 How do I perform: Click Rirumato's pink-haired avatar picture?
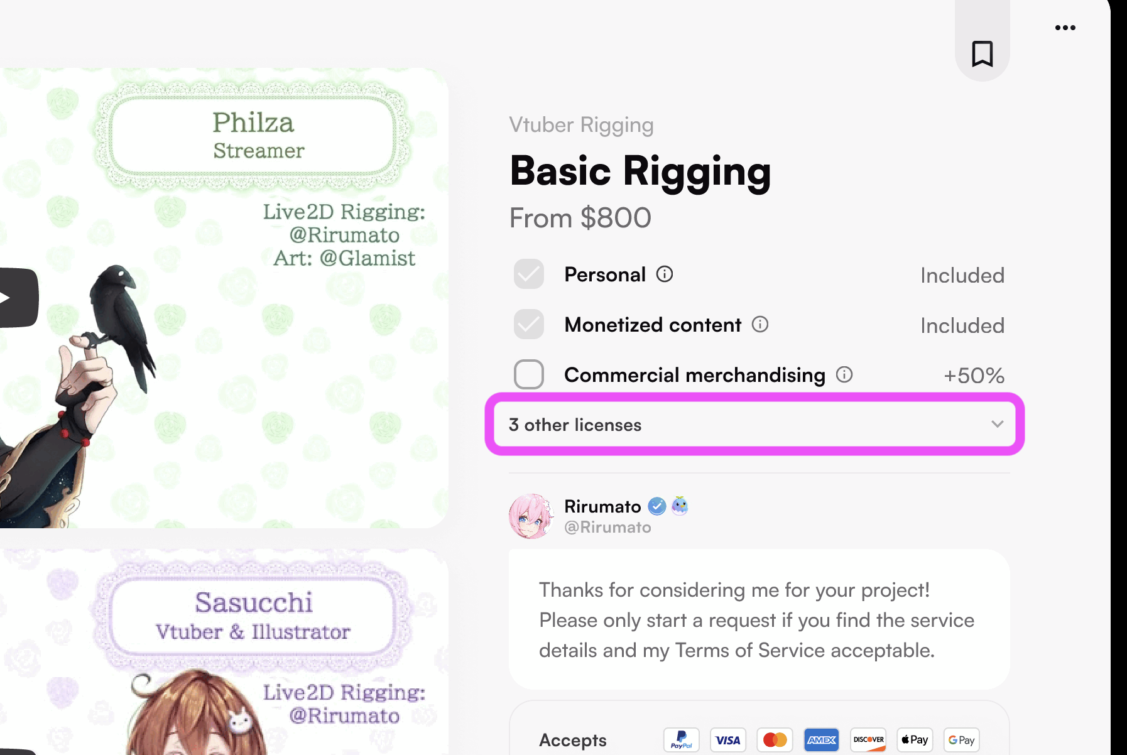531,516
